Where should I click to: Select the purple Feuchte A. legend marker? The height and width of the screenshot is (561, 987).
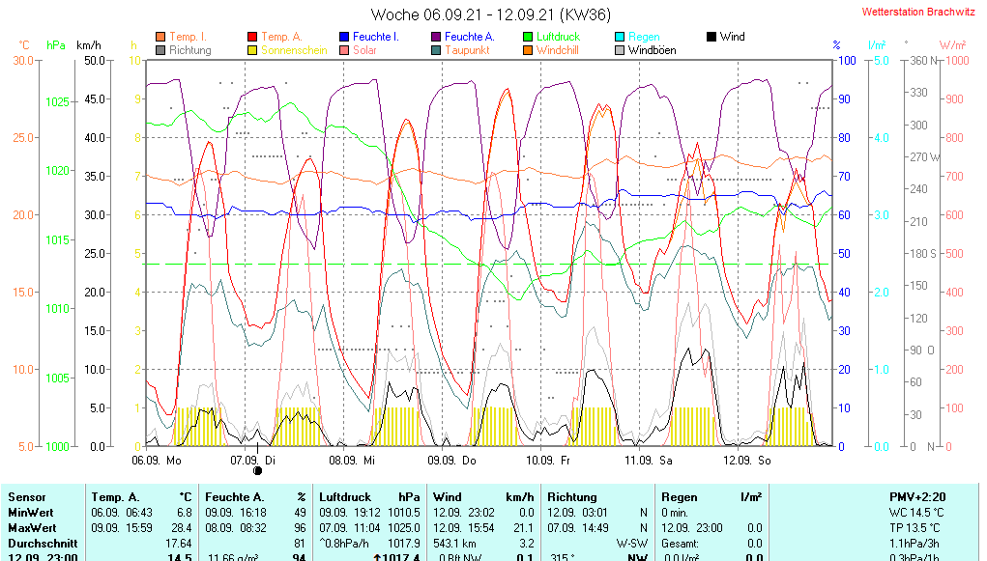(436, 37)
